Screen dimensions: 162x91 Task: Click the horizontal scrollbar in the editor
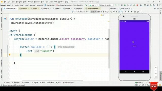[53, 81]
